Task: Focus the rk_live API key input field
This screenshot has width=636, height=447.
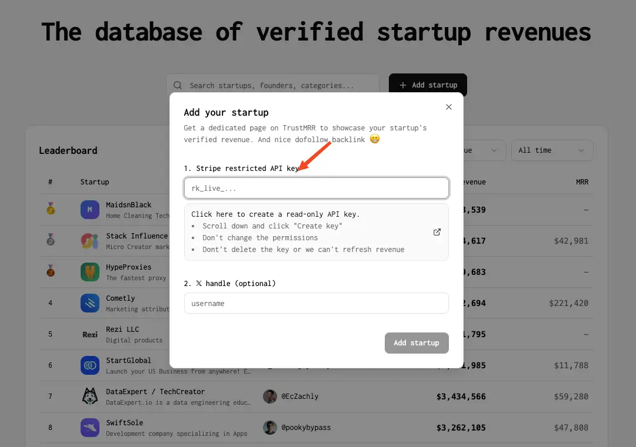Action: 316,188
